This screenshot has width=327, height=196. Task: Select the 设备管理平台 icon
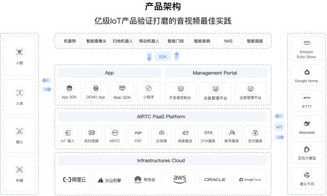(x=215, y=89)
